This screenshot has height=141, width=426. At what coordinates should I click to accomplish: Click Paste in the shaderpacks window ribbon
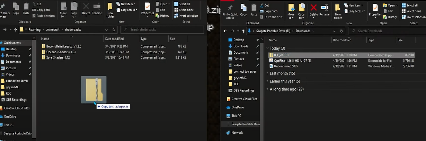pyautogui.click(x=26, y=8)
